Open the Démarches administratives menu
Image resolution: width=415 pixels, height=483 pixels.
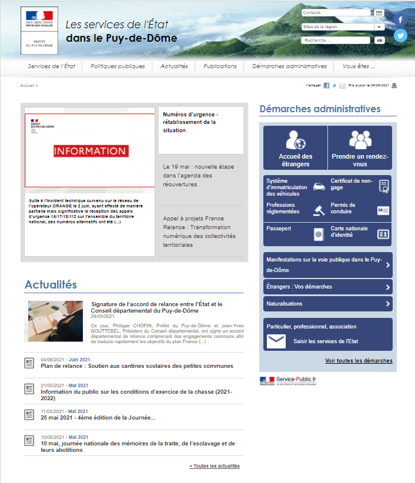(x=289, y=66)
